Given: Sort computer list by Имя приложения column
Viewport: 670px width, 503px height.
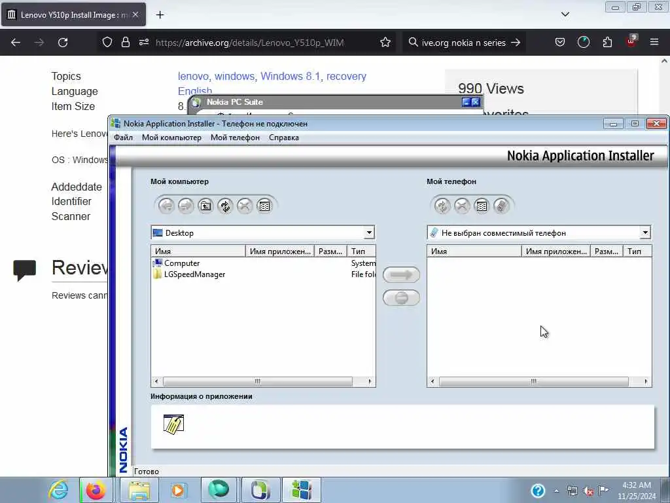Looking at the screenshot, I should coord(280,251).
